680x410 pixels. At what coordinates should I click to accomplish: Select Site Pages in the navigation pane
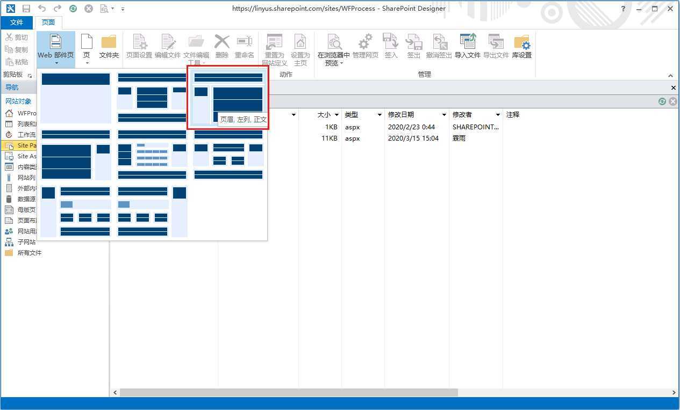pyautogui.click(x=20, y=145)
